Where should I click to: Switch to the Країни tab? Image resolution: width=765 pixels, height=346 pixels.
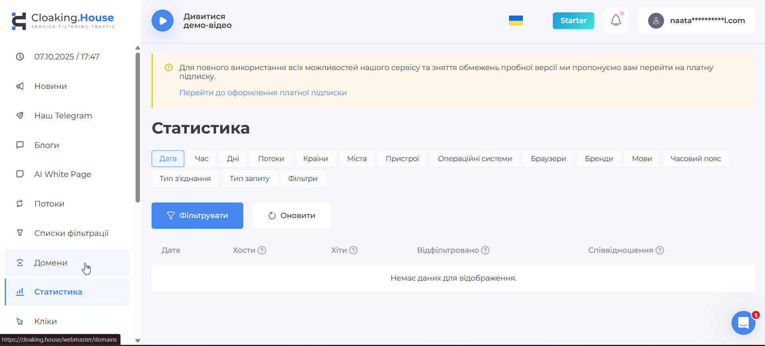tap(315, 159)
